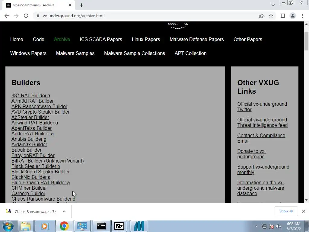Open the volume speaker tray icon

278,226
